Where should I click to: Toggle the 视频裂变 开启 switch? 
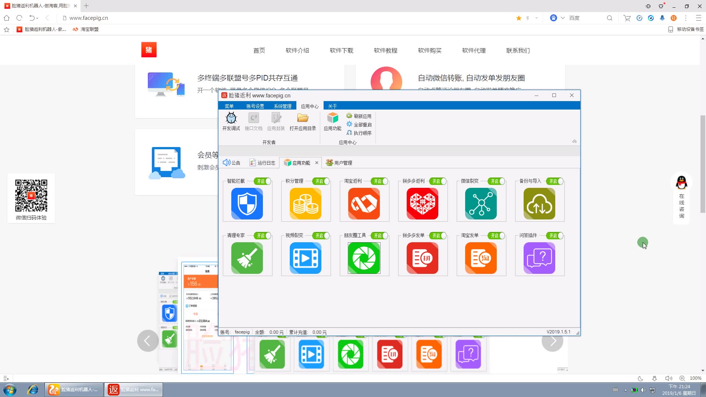pos(321,236)
